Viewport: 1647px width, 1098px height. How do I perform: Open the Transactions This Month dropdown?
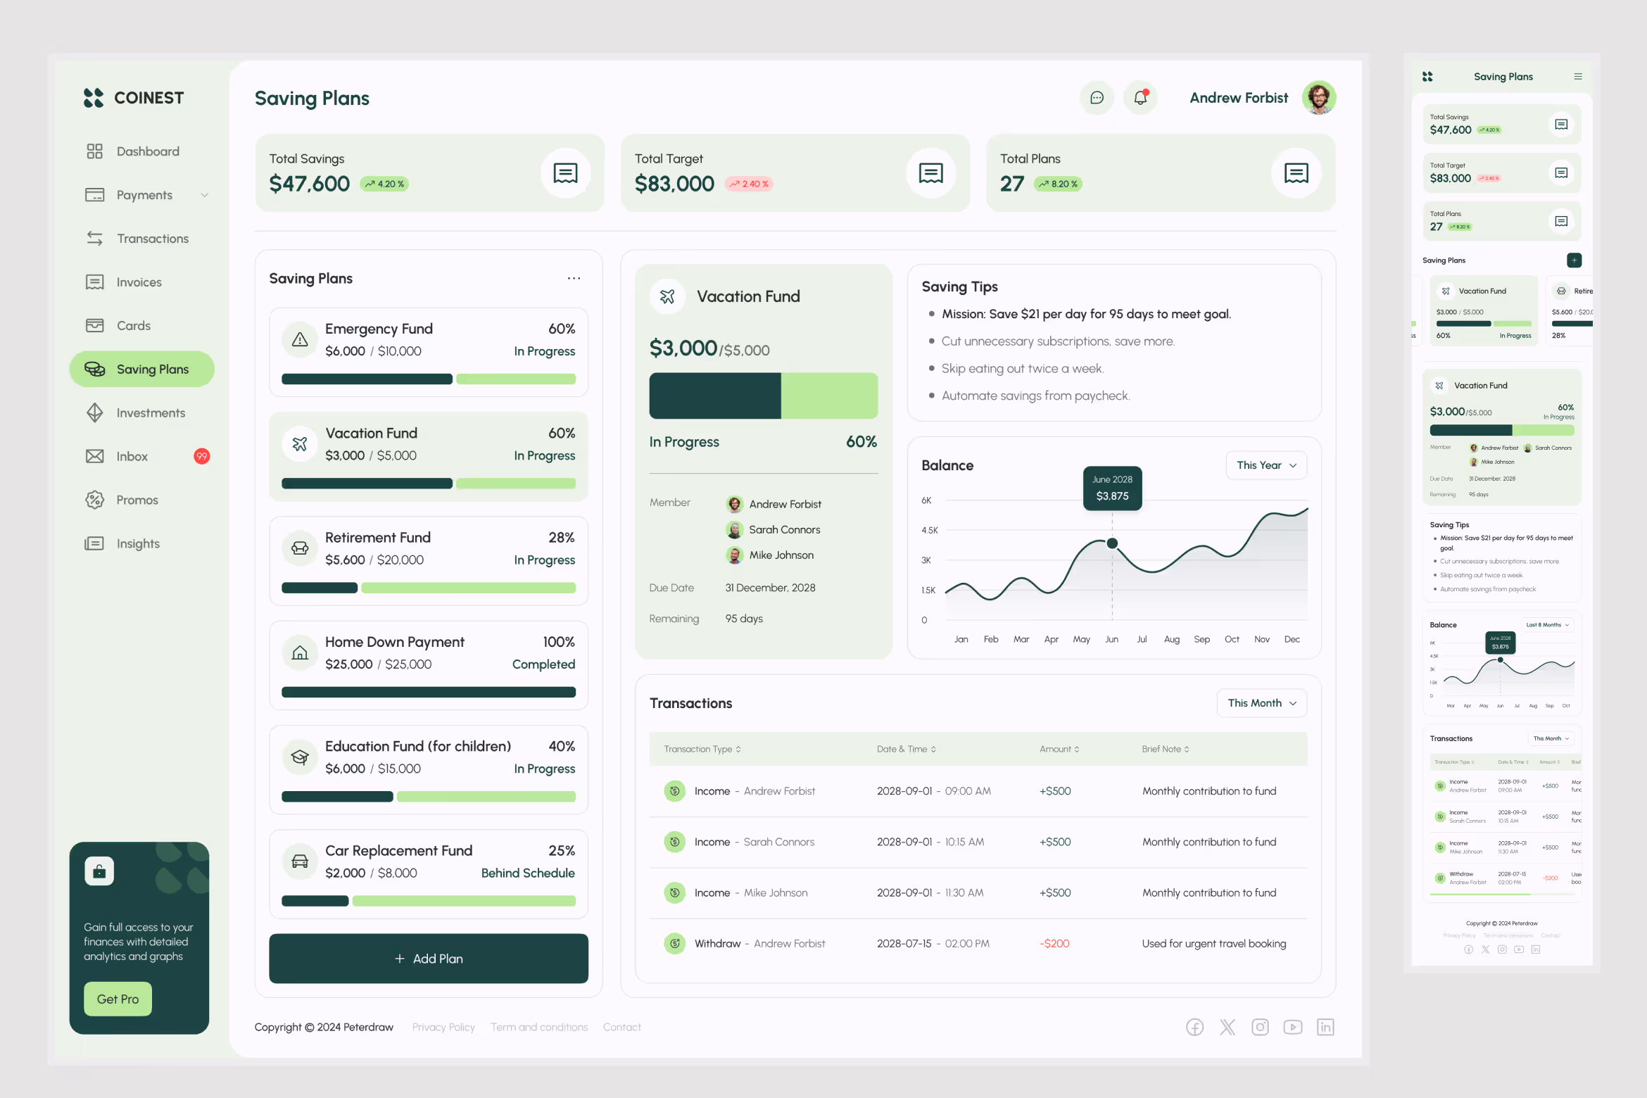1261,703
